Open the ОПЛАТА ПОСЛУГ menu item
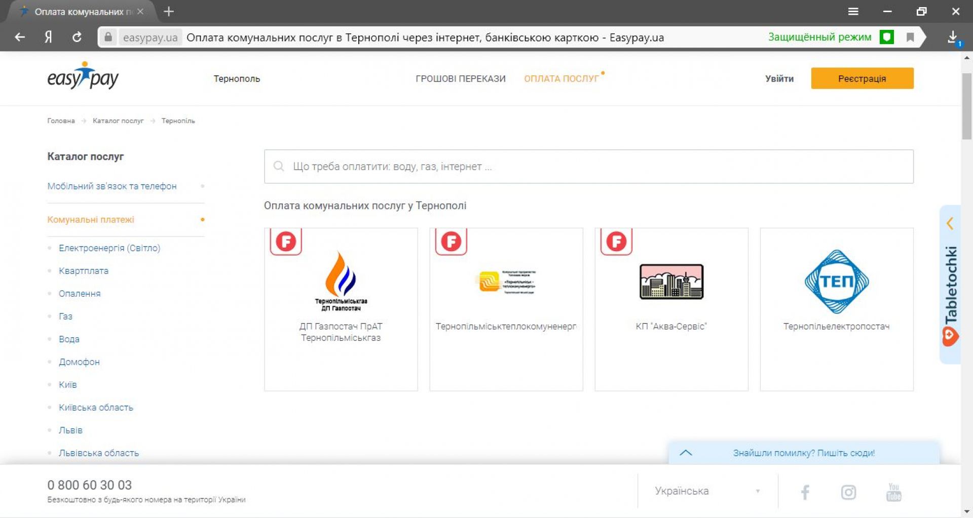973x518 pixels. point(561,78)
